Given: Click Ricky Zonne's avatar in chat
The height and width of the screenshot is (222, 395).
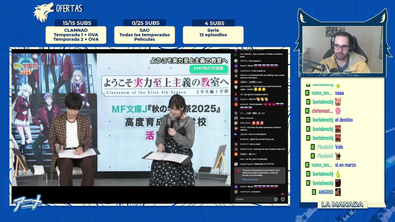Looking at the screenshot, I should click(x=236, y=123).
